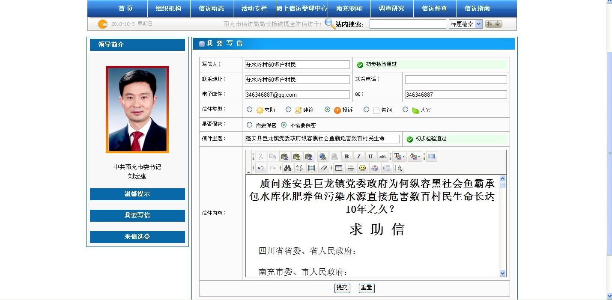Screen dimensions: 612x300
Task: Open 网上信访受理中心 navigation item
Action: [302, 9]
